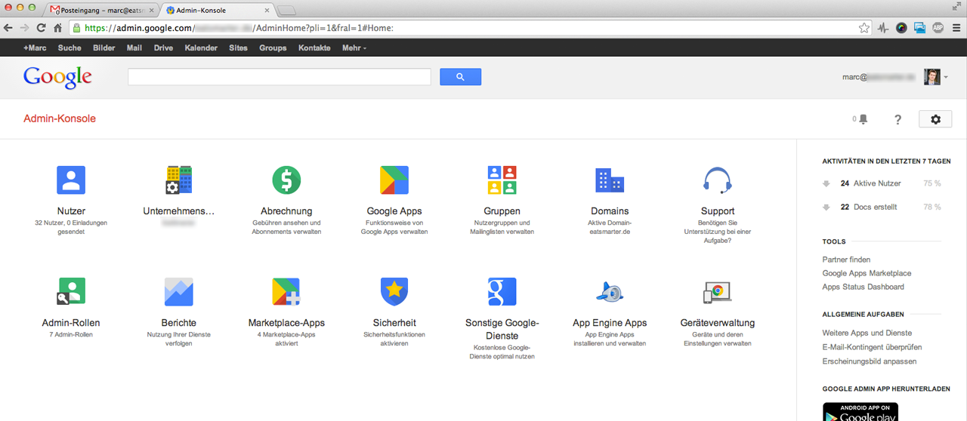Open Kontakte in the top bar
The height and width of the screenshot is (421, 967).
[314, 48]
